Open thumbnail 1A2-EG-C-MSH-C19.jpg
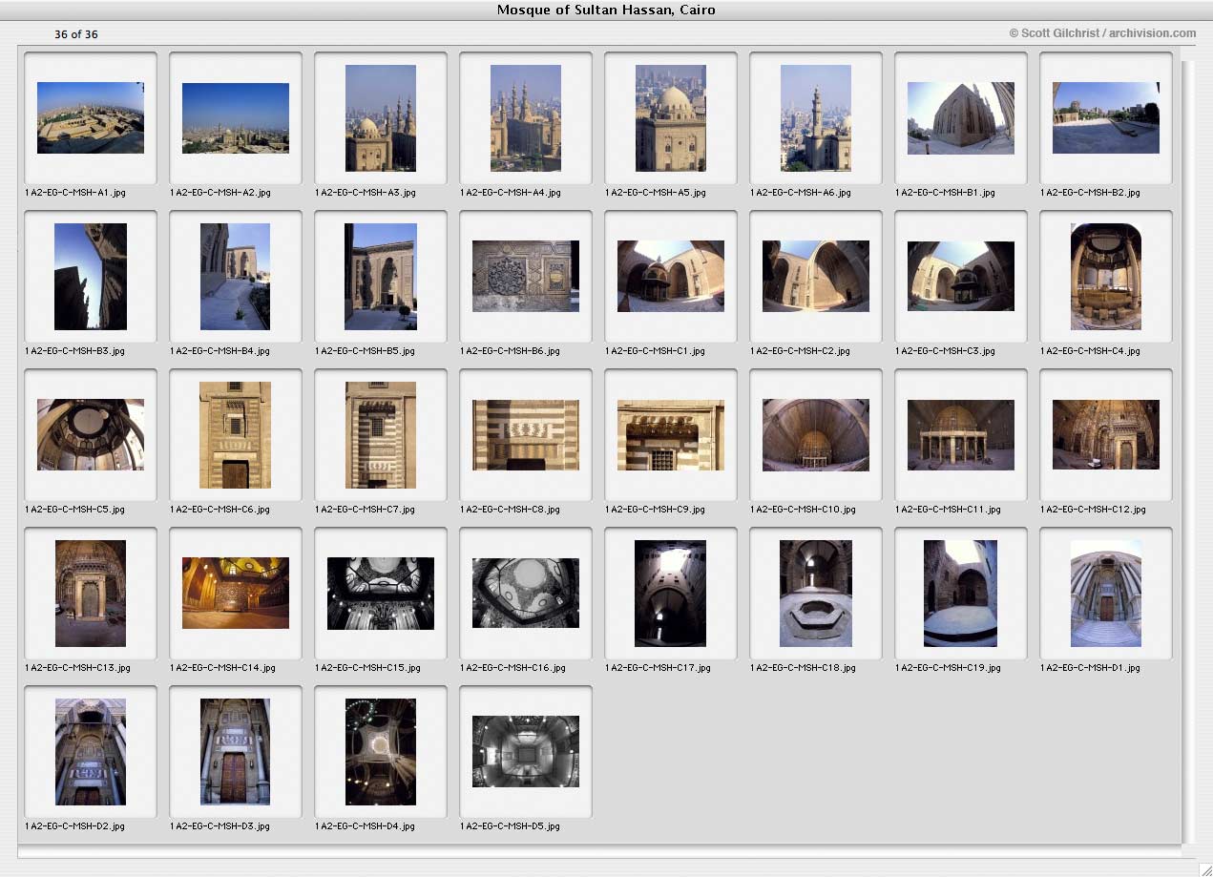The image size is (1213, 877). pos(961,594)
